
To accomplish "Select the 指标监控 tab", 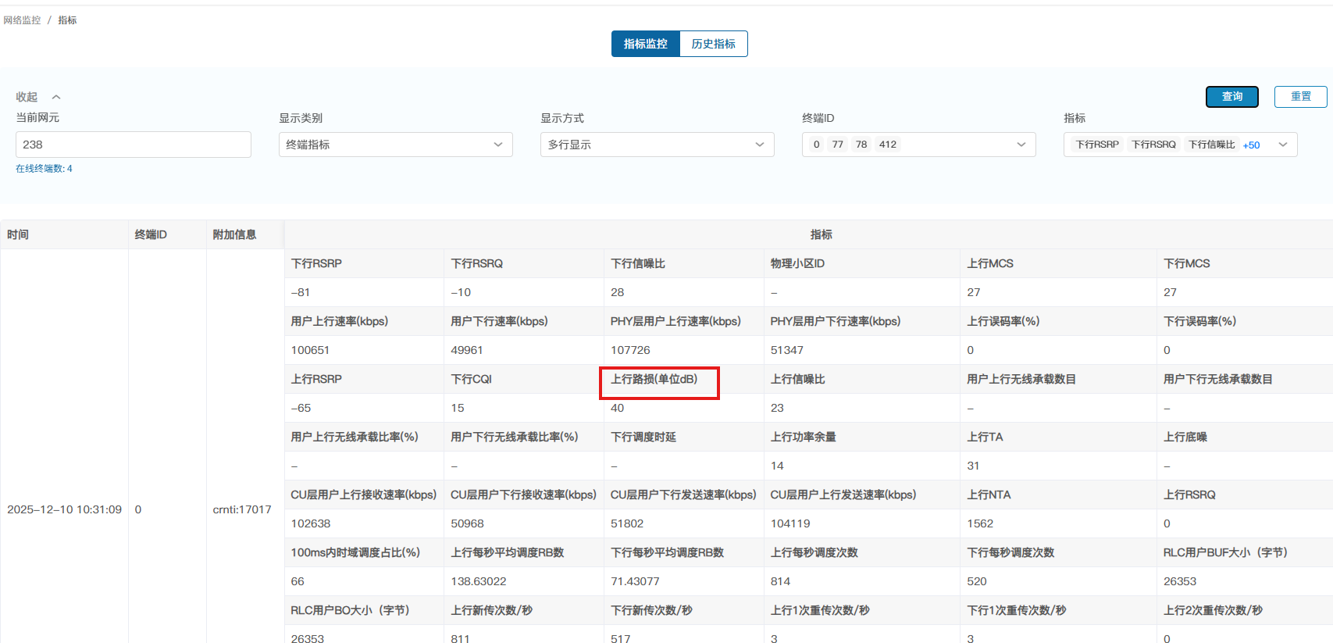I will (645, 44).
